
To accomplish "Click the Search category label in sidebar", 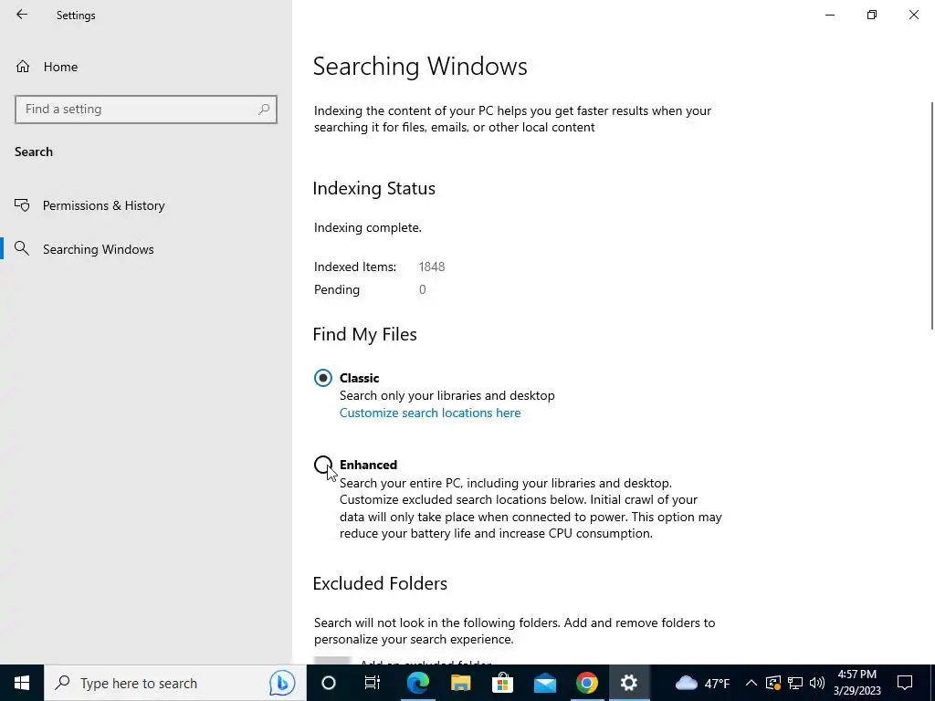I will coord(34,152).
